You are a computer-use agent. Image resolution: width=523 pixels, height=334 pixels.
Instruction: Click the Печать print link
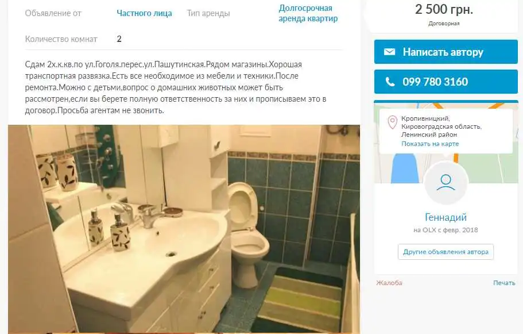pyautogui.click(x=504, y=283)
